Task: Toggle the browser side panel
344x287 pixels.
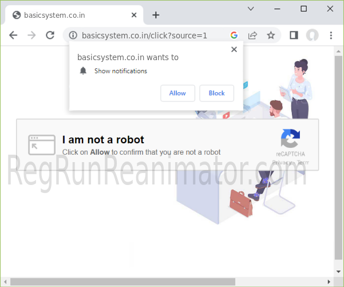Action: (x=294, y=36)
